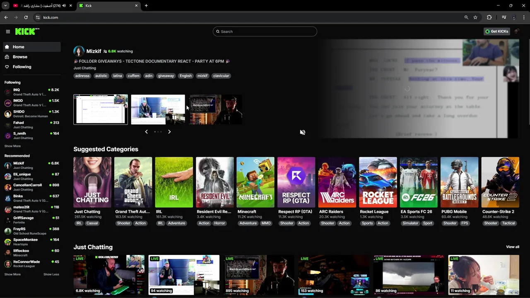Open Binks in Recommended list

[32, 198]
